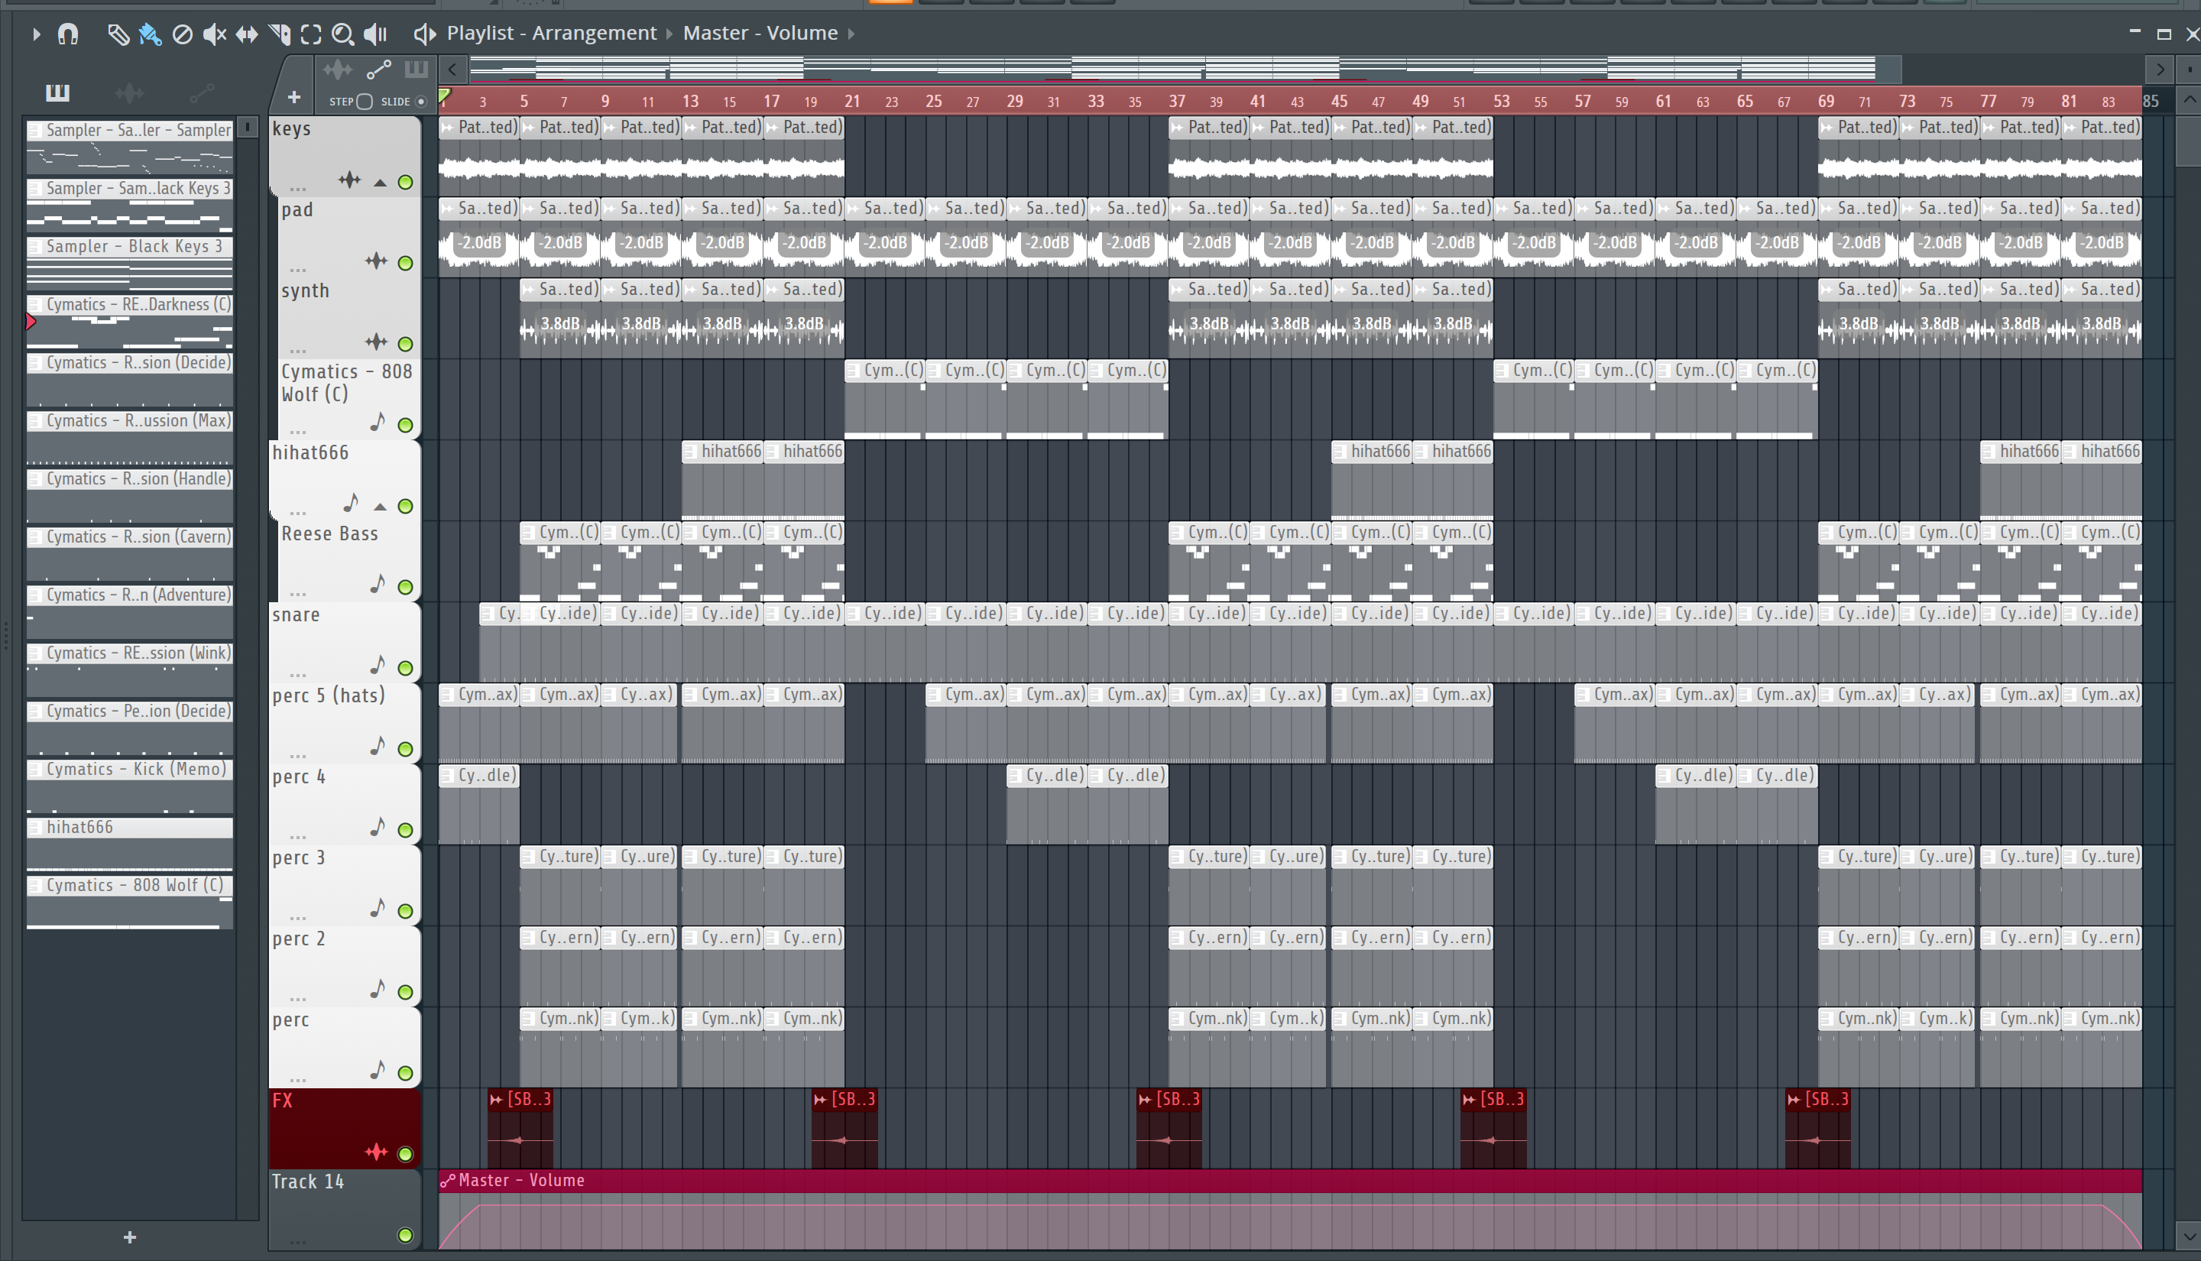The width and height of the screenshot is (2201, 1261).
Task: Select the Delete tool
Action: 182,34
